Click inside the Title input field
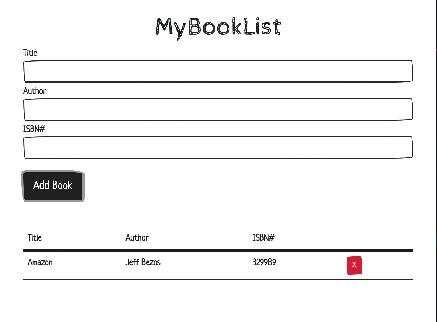Image resolution: width=437 pixels, height=322 pixels. [218, 71]
